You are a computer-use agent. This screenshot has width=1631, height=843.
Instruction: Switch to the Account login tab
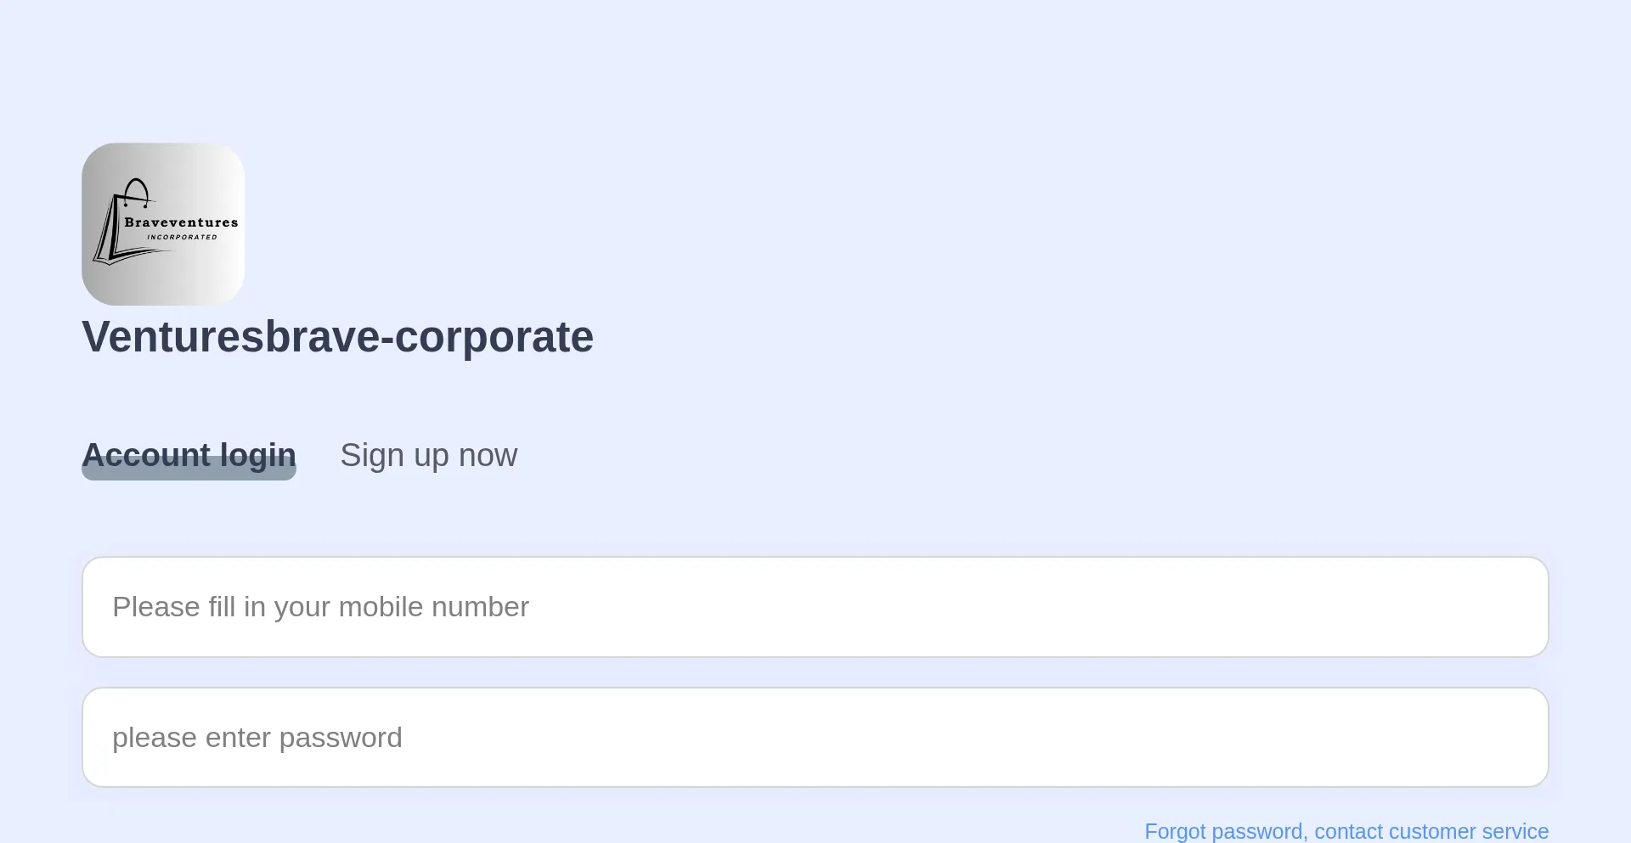coord(189,455)
